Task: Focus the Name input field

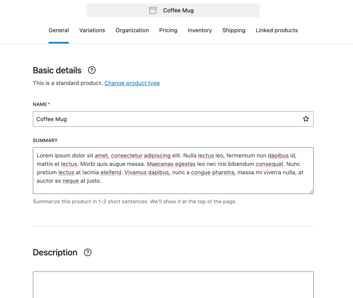Action: (x=166, y=119)
